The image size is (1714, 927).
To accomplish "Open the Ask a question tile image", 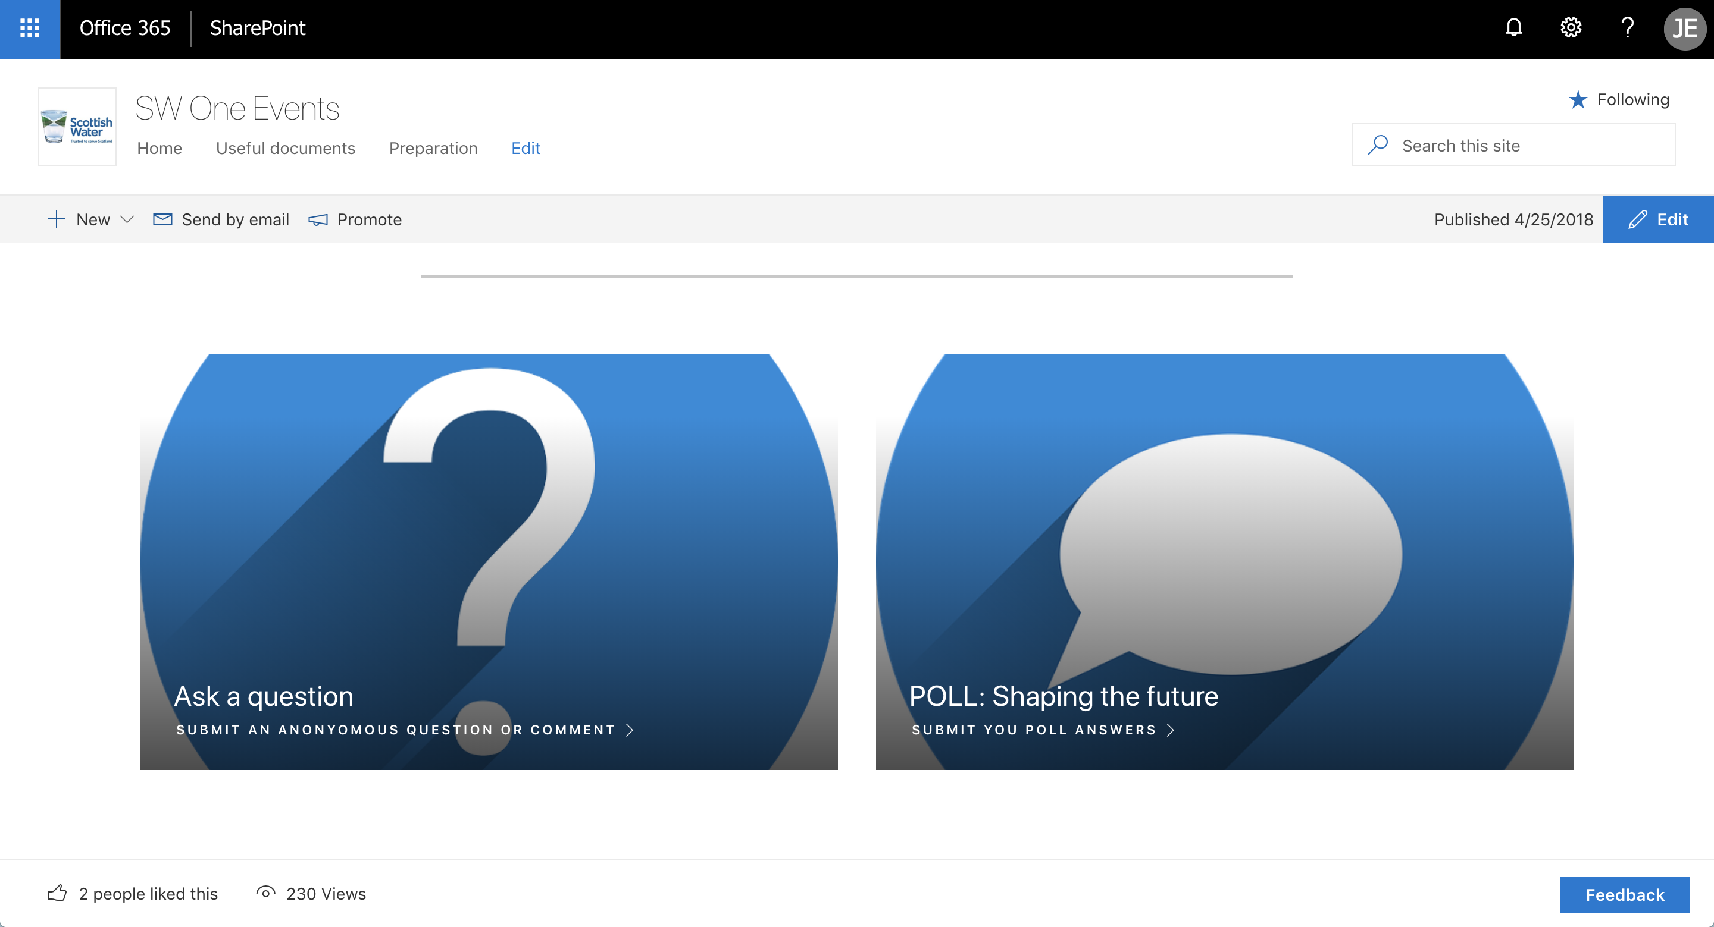I will (x=489, y=562).
